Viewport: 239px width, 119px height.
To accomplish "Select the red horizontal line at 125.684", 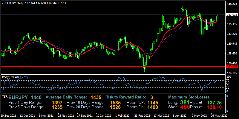I will [113, 66].
